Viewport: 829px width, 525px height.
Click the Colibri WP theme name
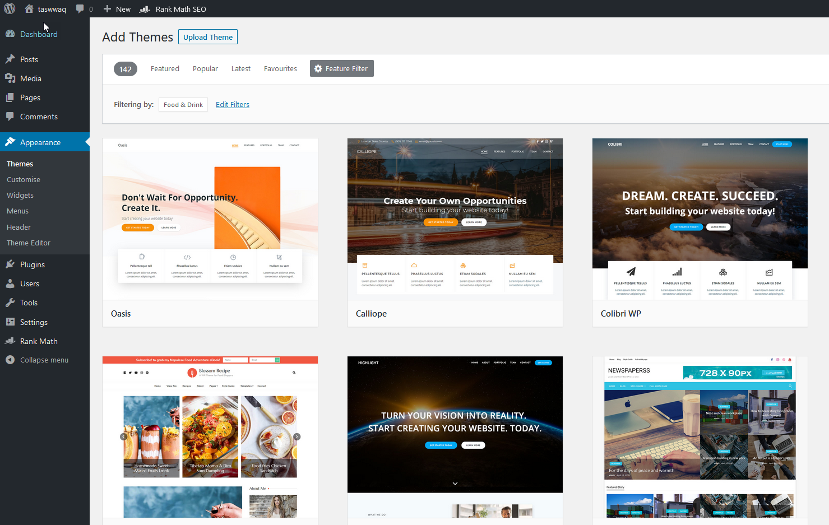tap(620, 314)
